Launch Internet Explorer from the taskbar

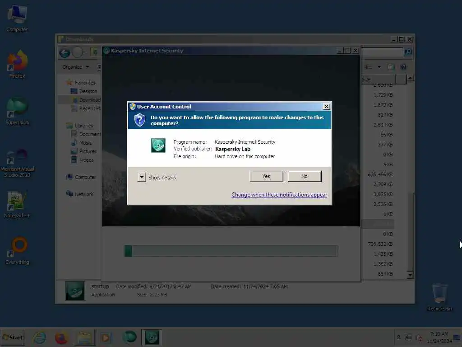point(40,338)
